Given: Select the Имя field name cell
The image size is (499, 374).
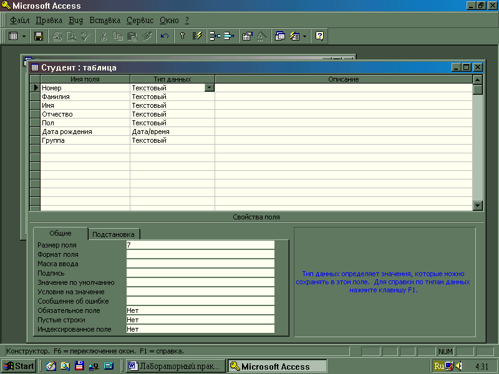Looking at the screenshot, I should [x=85, y=105].
